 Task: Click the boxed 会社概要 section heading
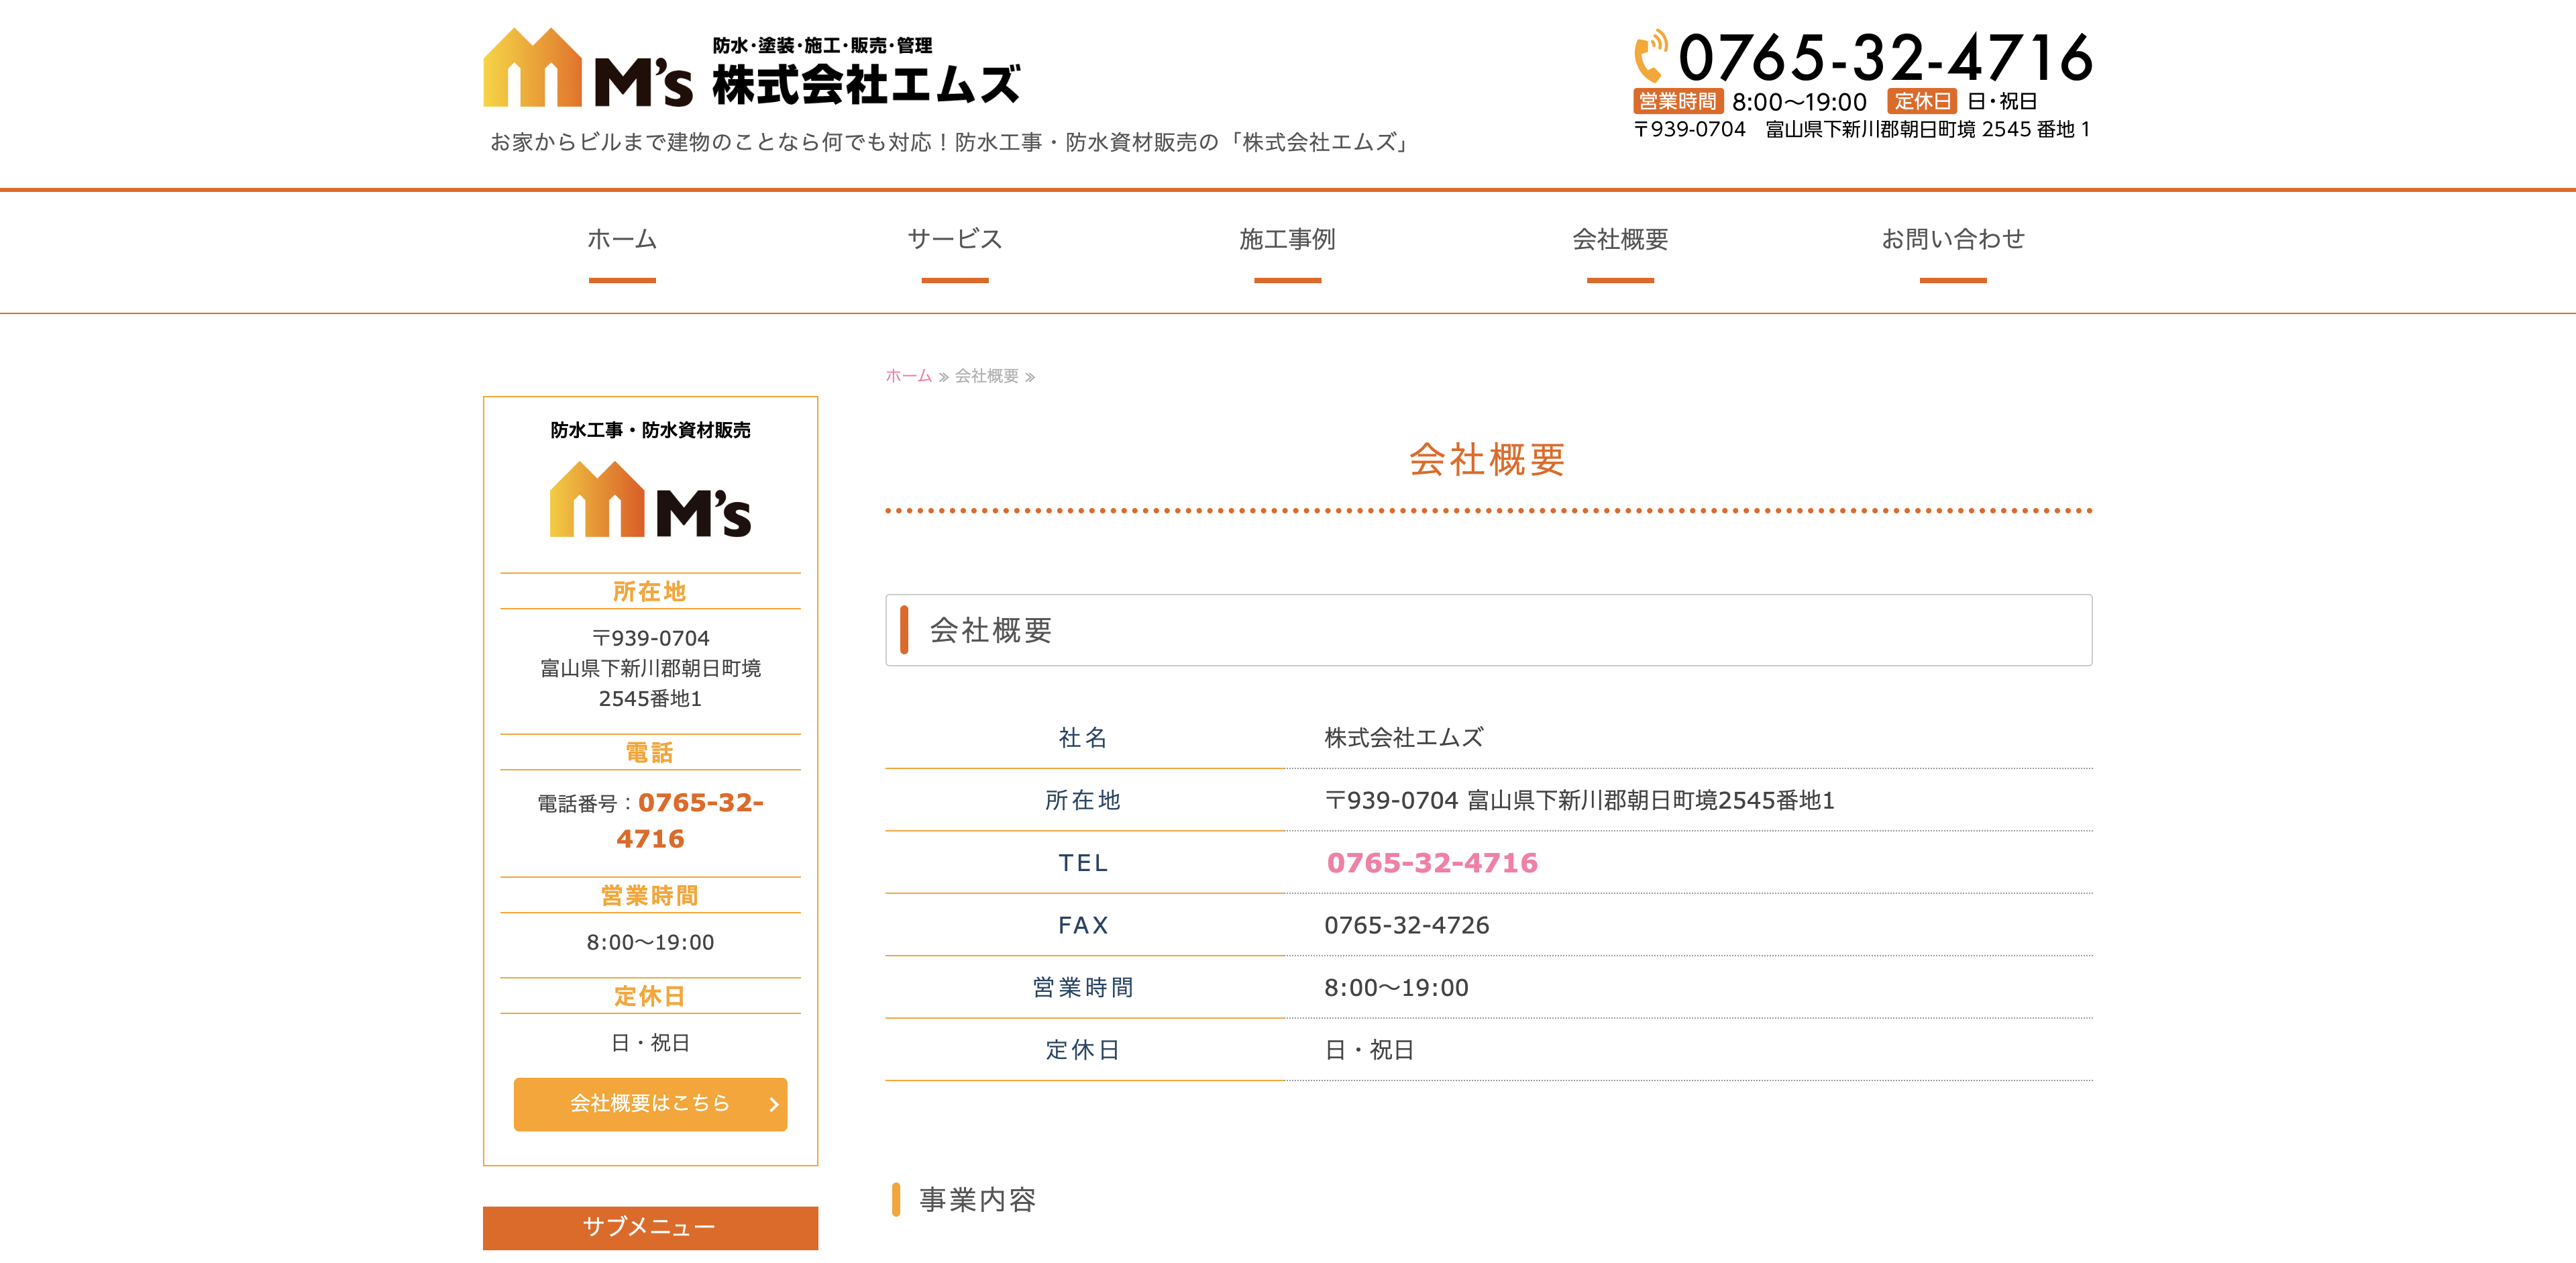pos(1488,630)
